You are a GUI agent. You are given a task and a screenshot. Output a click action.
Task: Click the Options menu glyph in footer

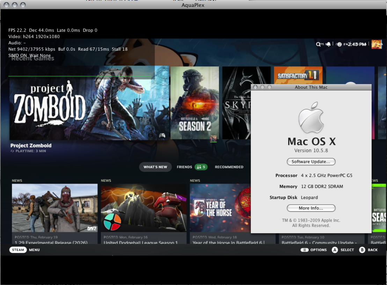[304, 250]
